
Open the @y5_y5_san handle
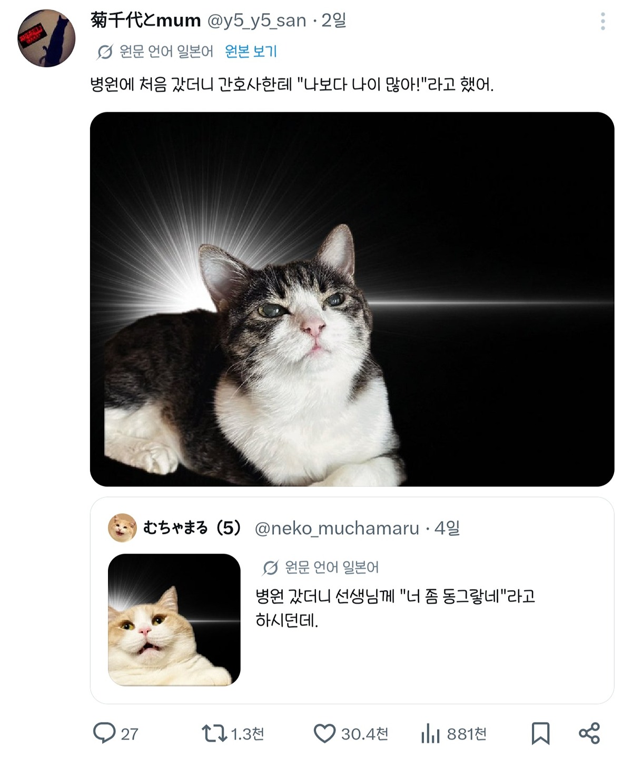tap(257, 21)
